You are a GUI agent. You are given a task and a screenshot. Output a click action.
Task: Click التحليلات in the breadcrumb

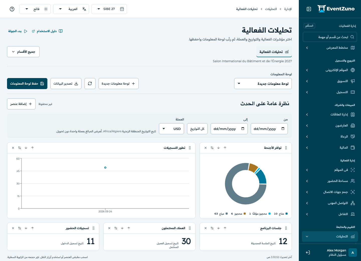coord(271,9)
